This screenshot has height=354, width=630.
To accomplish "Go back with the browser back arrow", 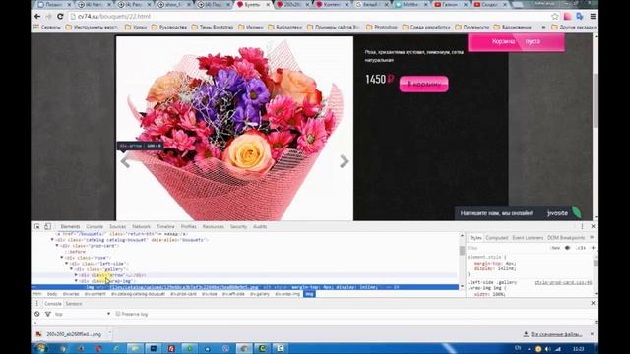I will pos(37,17).
